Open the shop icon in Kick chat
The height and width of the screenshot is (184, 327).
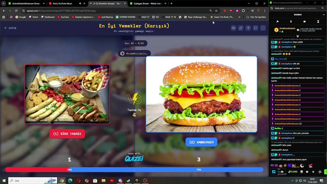[x=301, y=172]
